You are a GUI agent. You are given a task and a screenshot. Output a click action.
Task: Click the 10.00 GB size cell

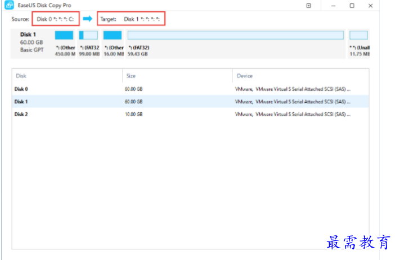pos(133,115)
